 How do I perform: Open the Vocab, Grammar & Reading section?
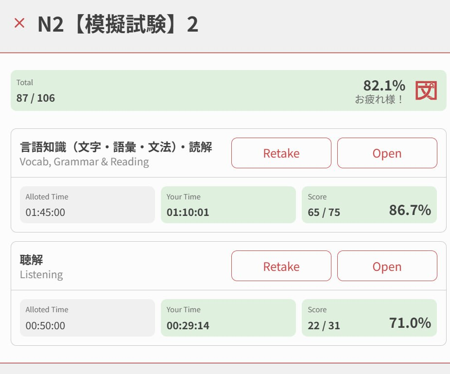[387, 153]
